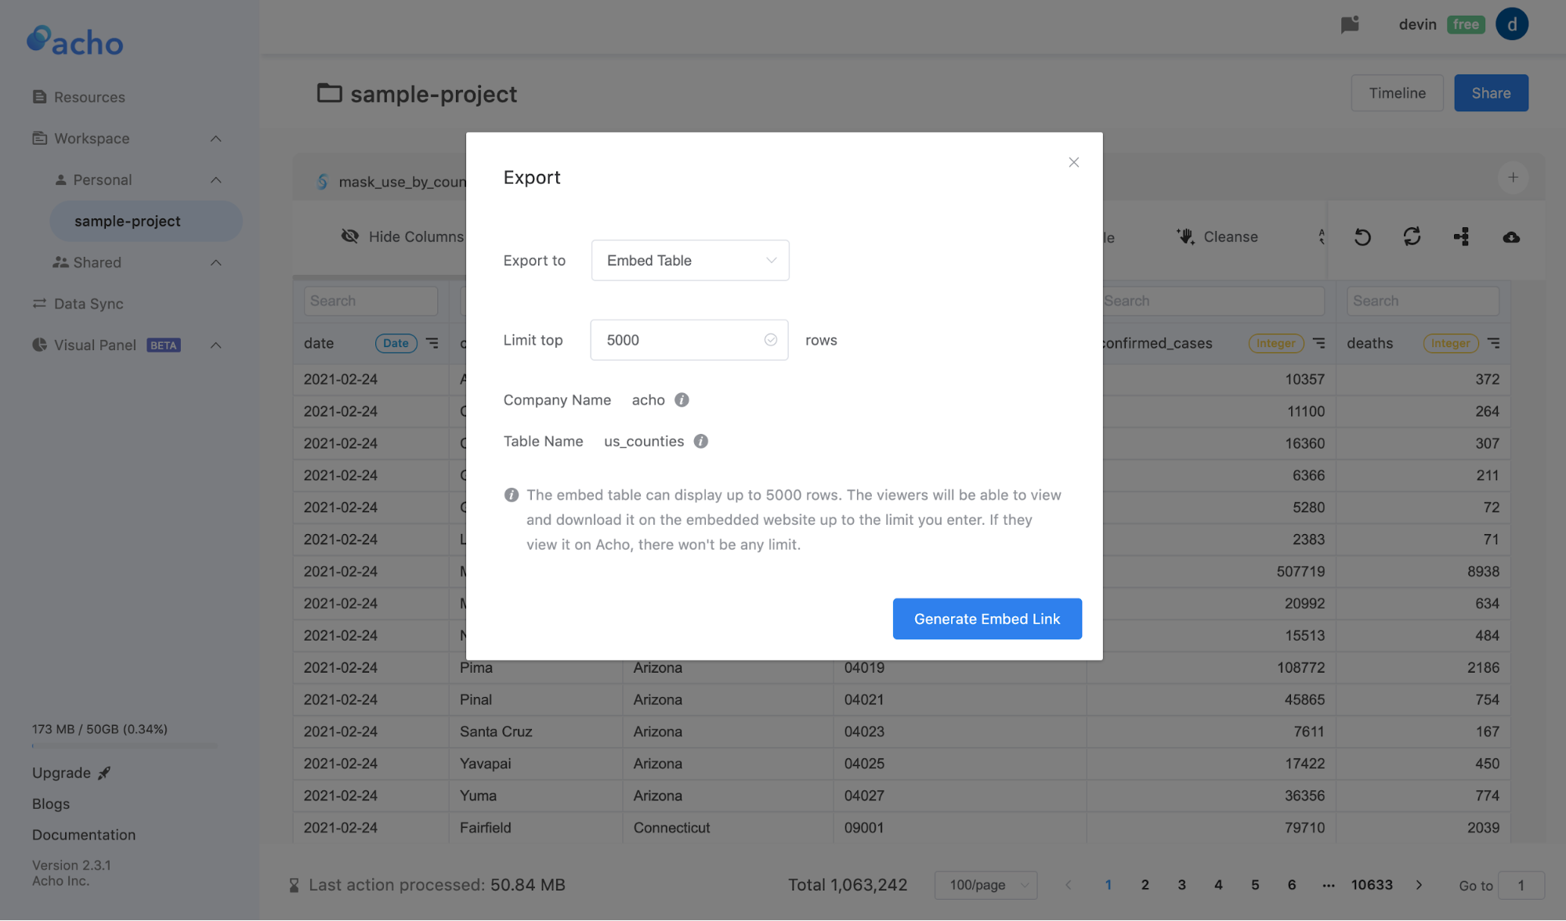Click the undo action icon
Viewport: 1566px width, 921px height.
pos(1362,236)
